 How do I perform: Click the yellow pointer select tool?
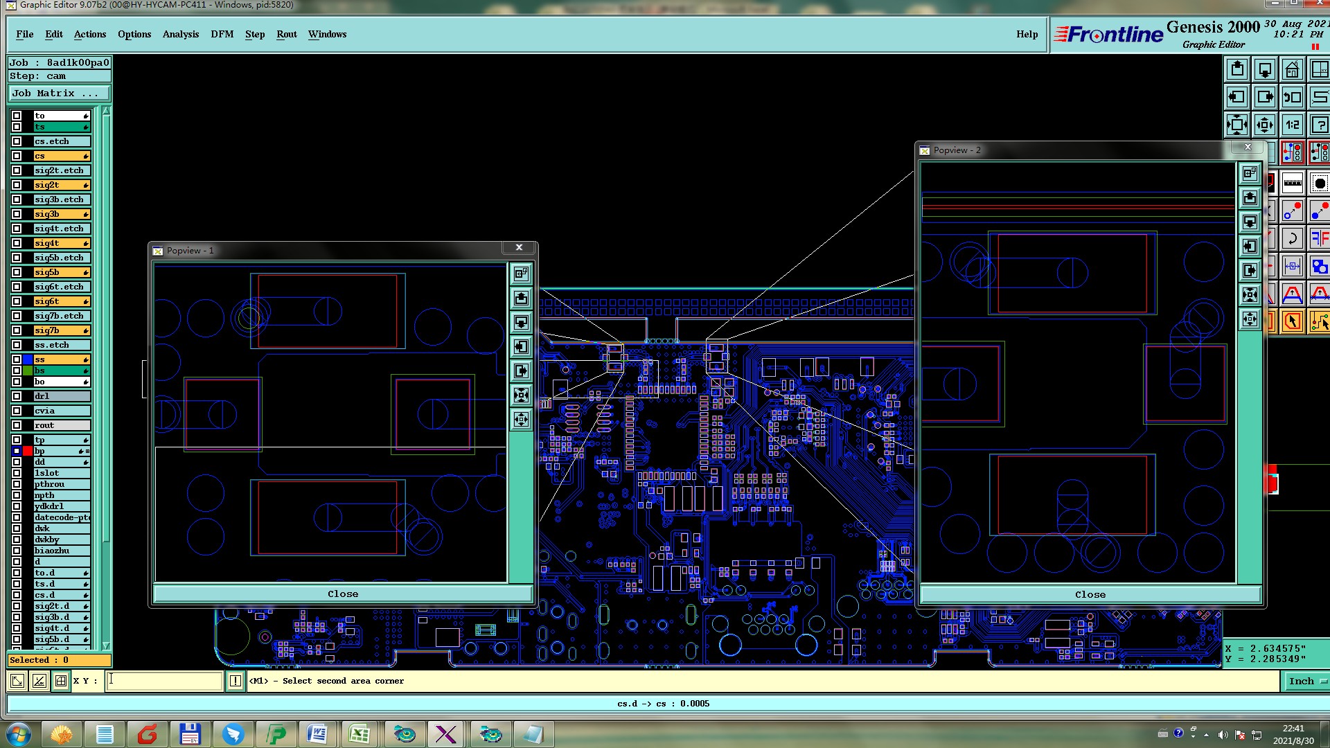pos(1292,321)
